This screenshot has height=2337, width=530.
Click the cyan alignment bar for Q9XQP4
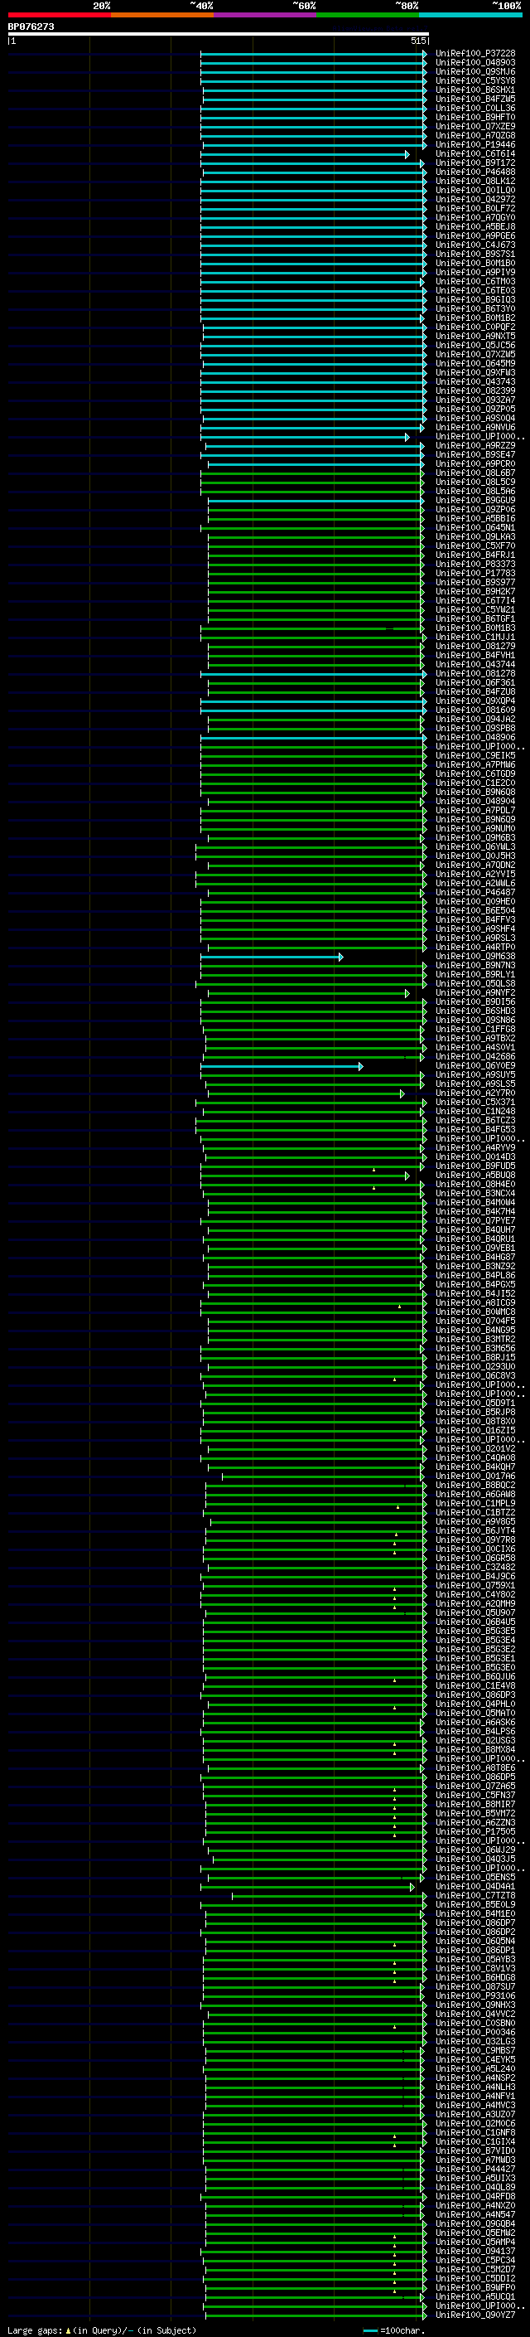[312, 702]
